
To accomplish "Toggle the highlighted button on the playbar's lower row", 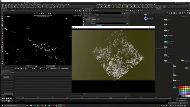I will [9, 101].
